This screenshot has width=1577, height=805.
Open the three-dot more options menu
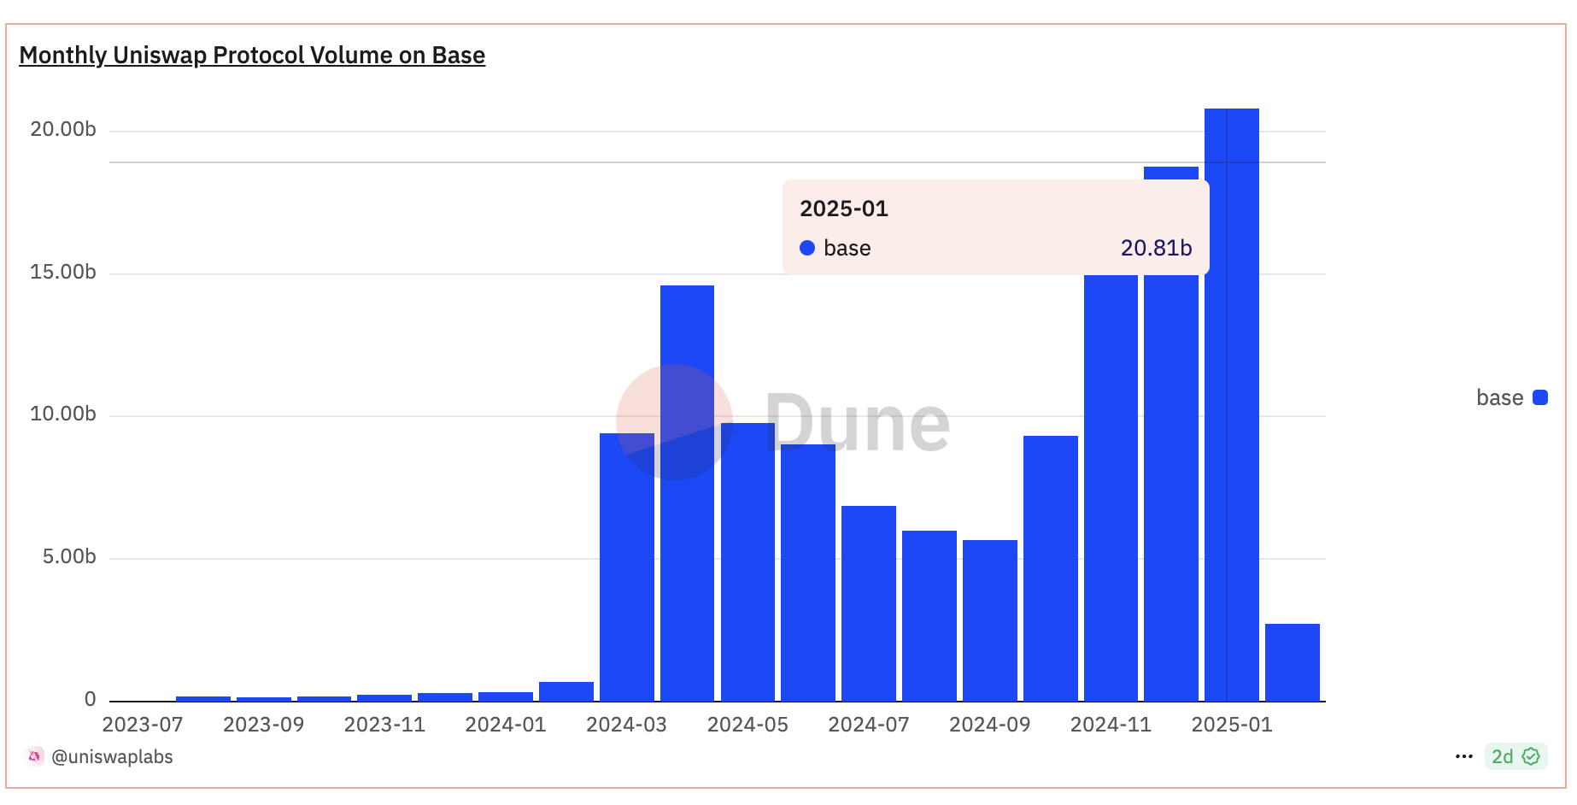[x=1463, y=756]
